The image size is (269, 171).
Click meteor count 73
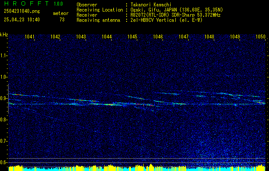tap(62, 20)
